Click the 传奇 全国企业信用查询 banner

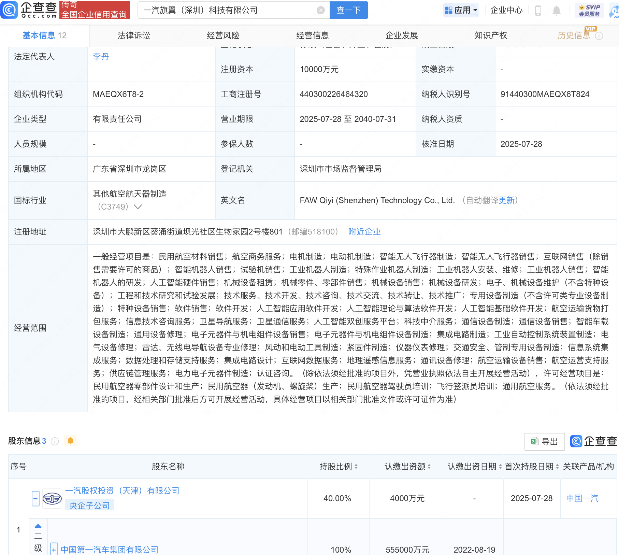95,10
